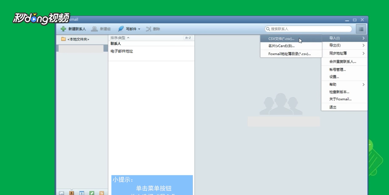
Task: Select 合并重复联系人... menu entry
Action: [344, 62]
